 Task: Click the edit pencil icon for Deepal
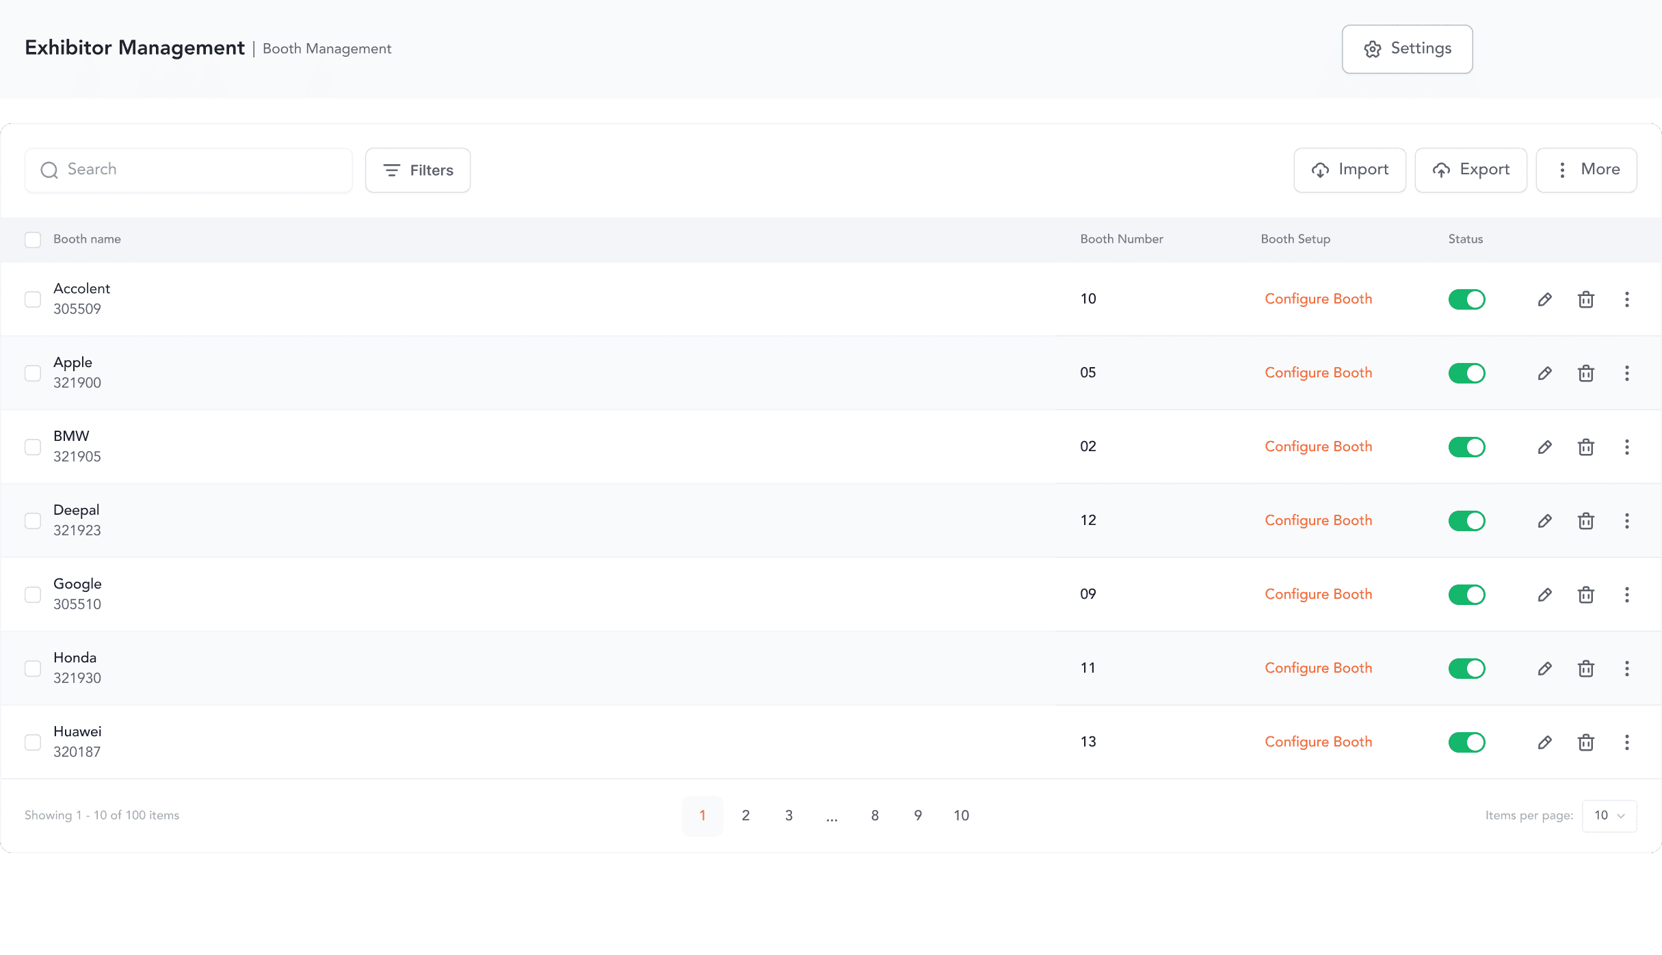click(x=1544, y=521)
